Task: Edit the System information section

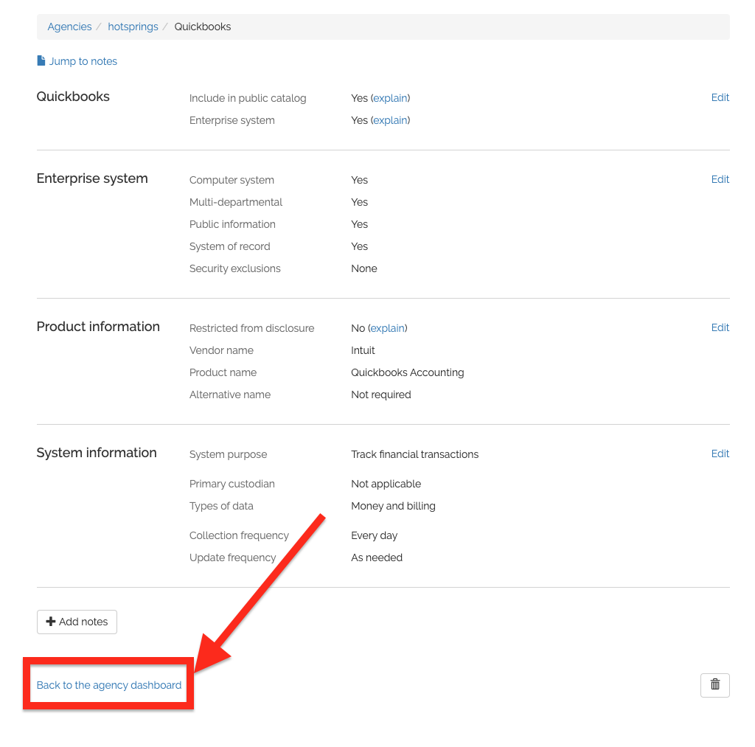Action: [x=720, y=454]
